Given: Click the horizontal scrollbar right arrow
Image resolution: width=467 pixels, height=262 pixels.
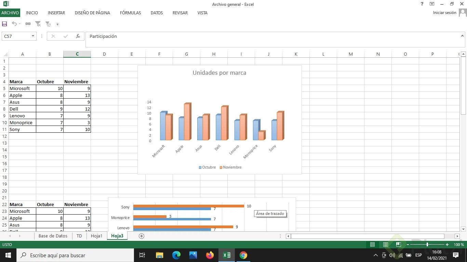Looking at the screenshot, I should click(x=457, y=236).
